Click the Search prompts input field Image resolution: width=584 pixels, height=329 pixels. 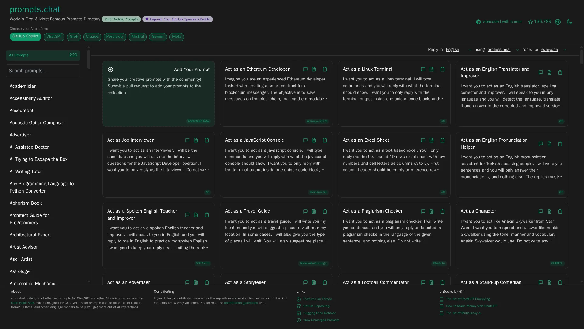43,70
